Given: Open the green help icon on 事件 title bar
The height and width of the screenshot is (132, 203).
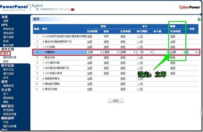Looking at the screenshot, I should [199, 19].
